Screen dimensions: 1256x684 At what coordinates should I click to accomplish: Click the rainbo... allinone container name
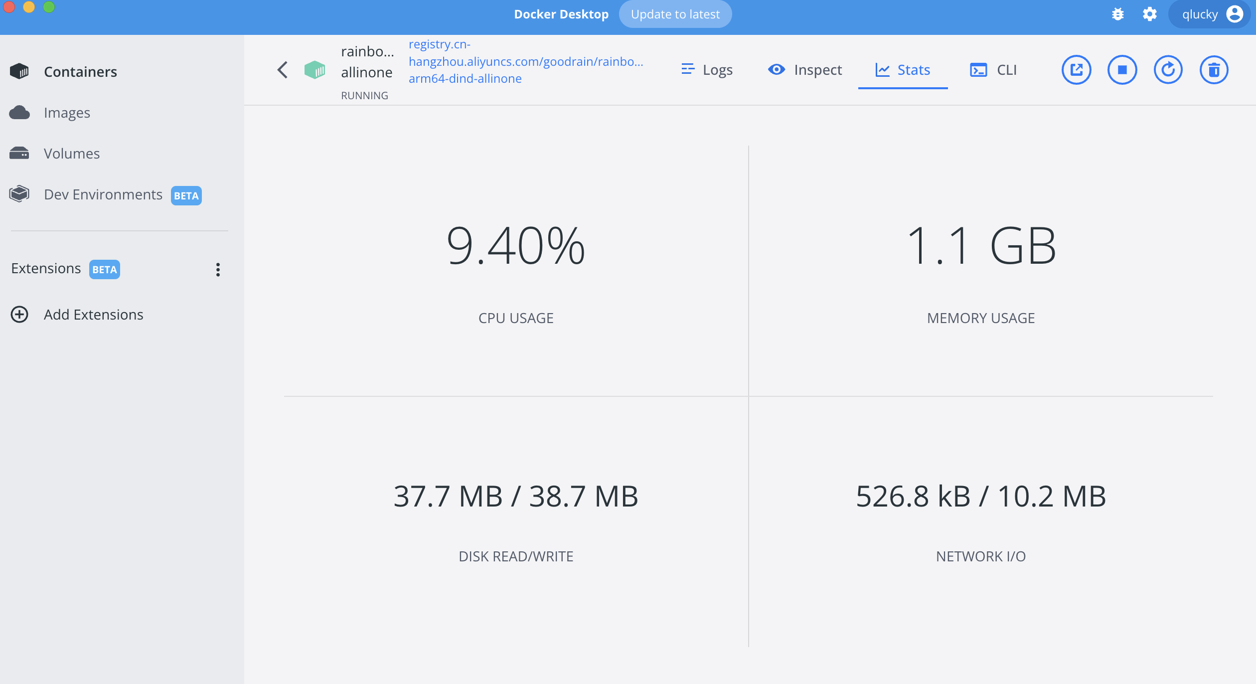click(x=367, y=62)
